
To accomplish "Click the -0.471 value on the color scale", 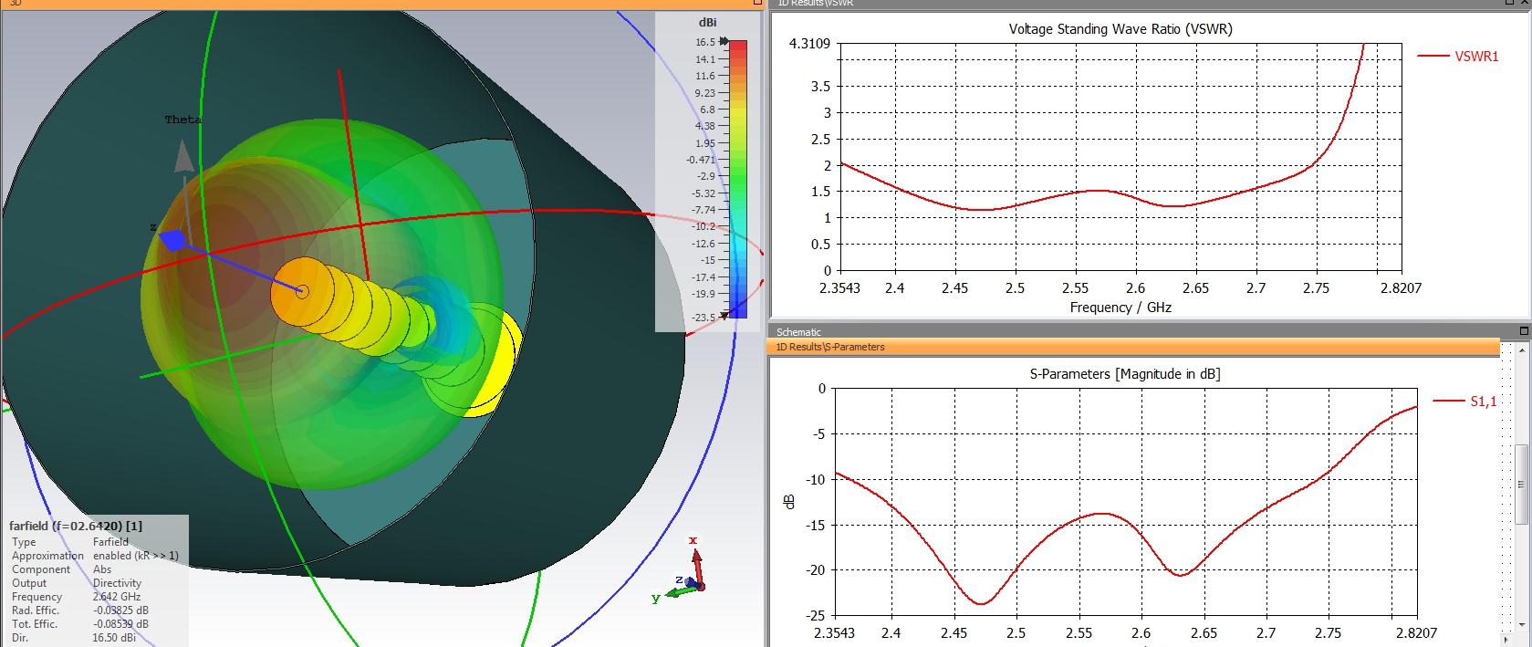I will [702, 160].
